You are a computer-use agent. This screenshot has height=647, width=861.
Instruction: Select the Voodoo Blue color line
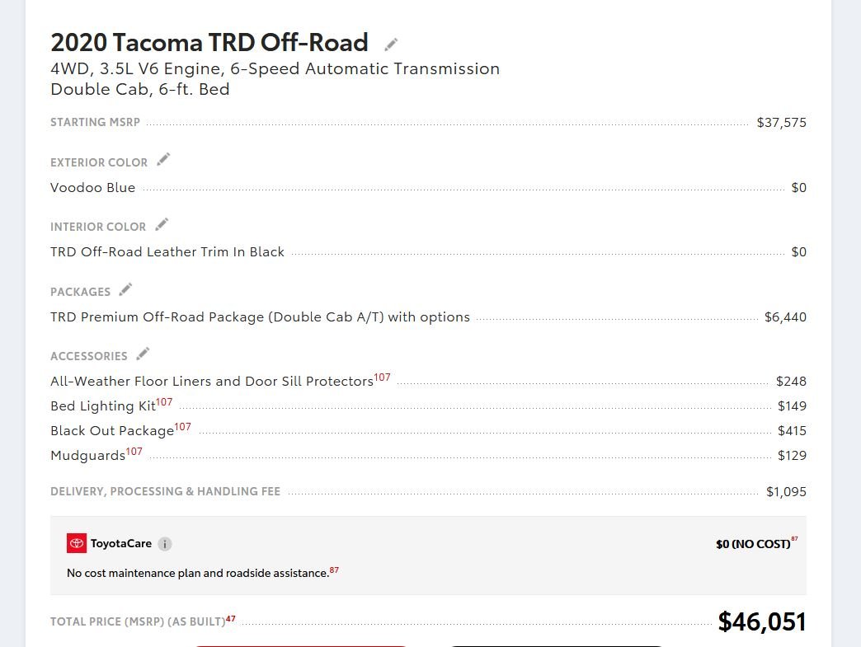click(428, 188)
